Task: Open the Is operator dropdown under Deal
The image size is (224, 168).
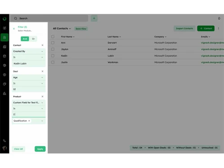Action: (x=29, y=83)
